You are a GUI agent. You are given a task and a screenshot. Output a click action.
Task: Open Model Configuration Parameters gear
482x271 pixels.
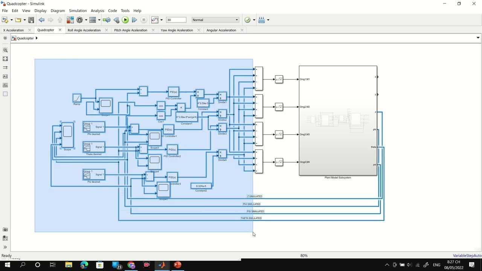coord(79,20)
